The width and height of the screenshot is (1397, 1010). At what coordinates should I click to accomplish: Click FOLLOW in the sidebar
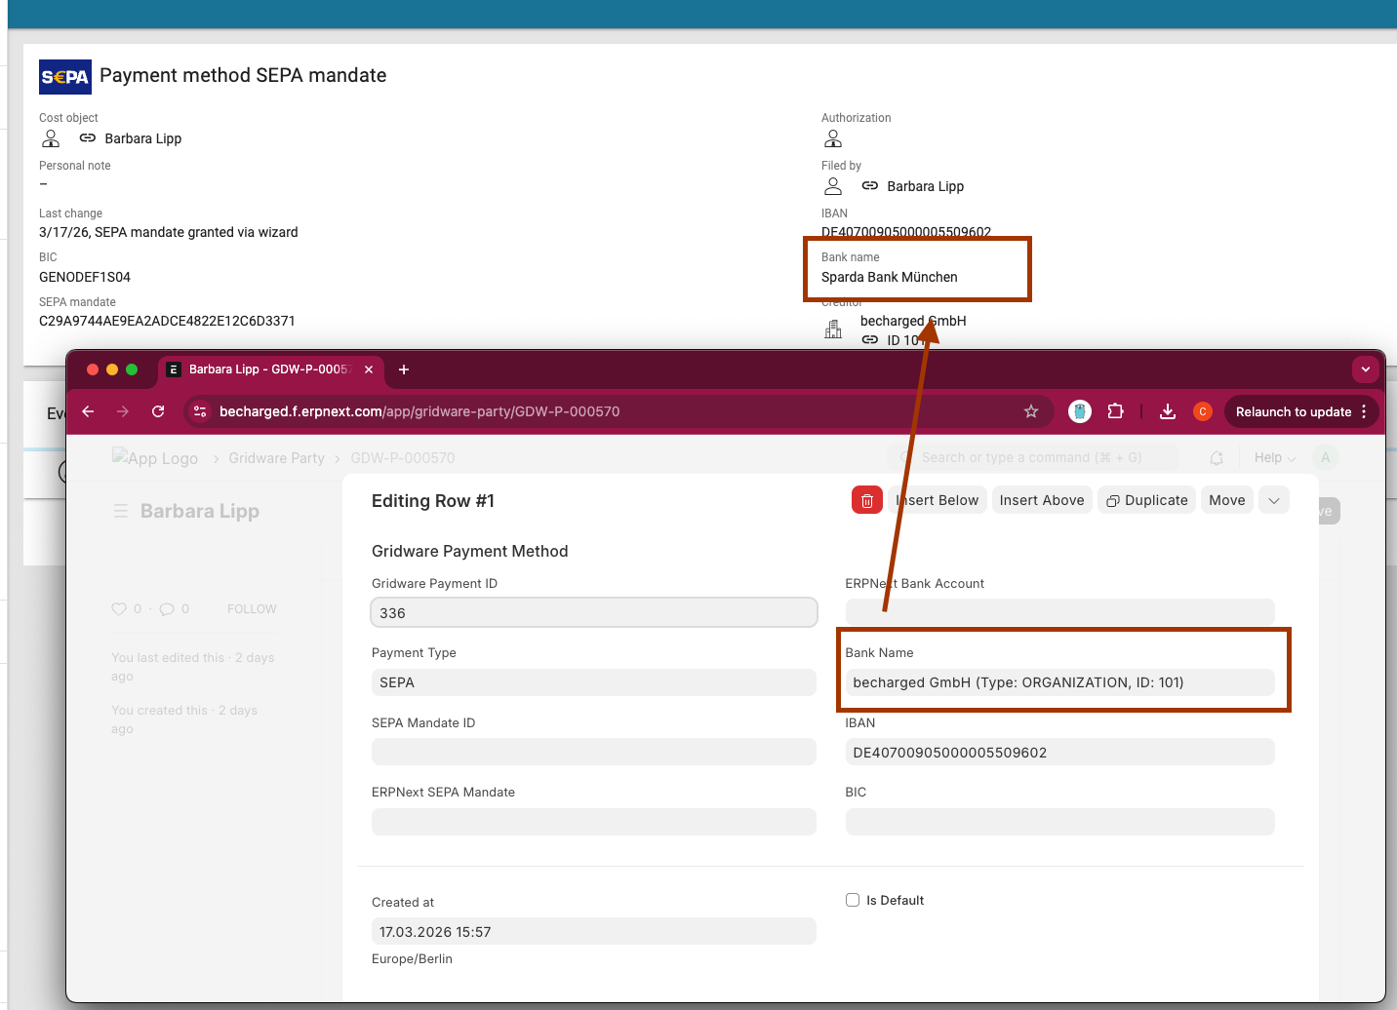tap(252, 609)
